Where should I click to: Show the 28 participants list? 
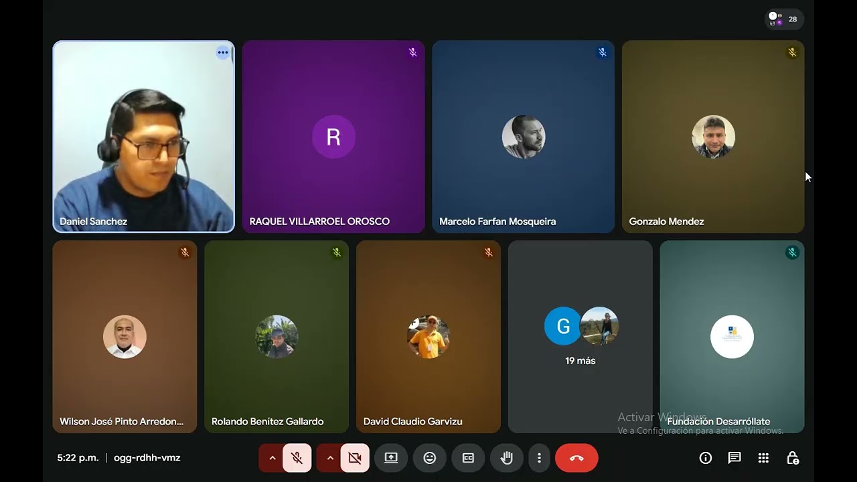pos(784,19)
